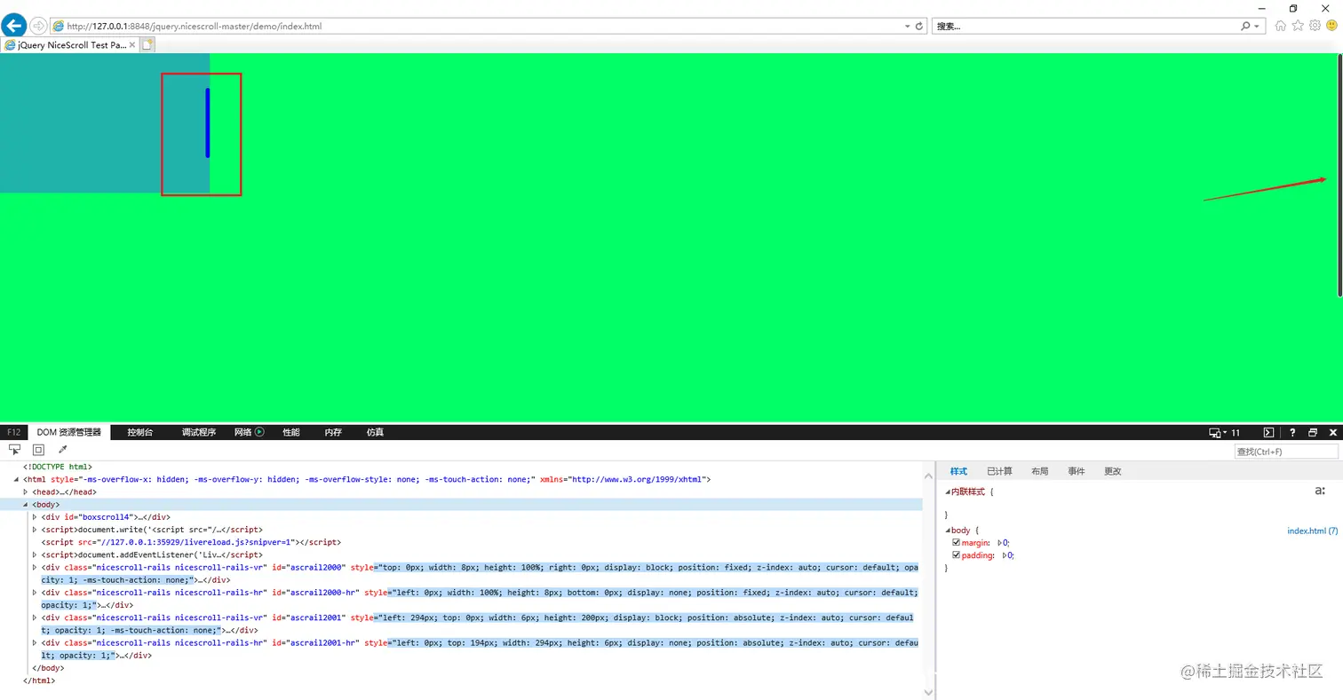Close the jQuery NiceScroll tab
The image size is (1343, 700).
132,44
